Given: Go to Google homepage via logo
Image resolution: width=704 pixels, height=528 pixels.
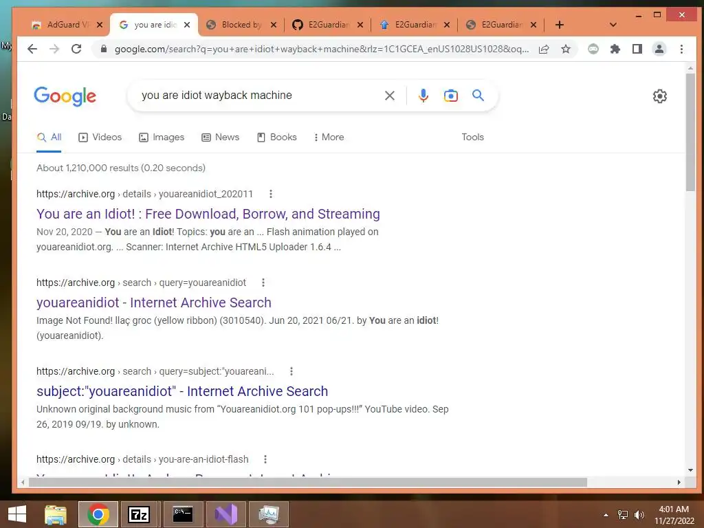Looking at the screenshot, I should tap(65, 96).
